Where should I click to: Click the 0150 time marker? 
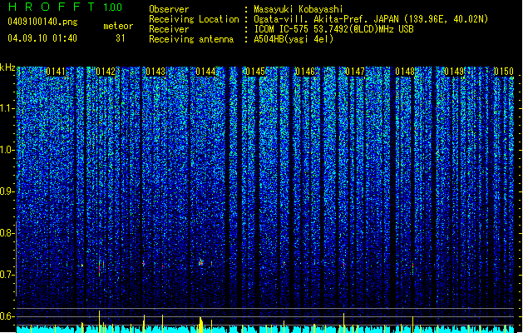pos(504,72)
